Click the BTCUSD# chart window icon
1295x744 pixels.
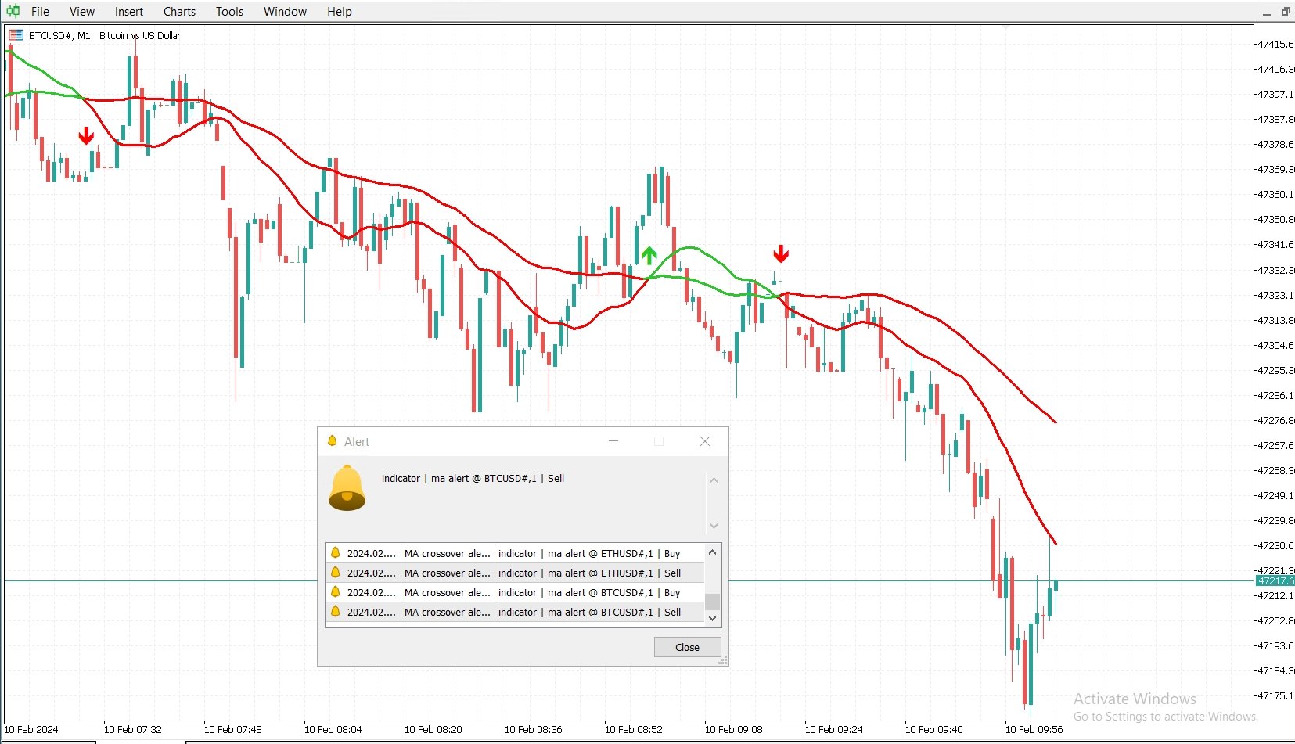[x=14, y=34]
